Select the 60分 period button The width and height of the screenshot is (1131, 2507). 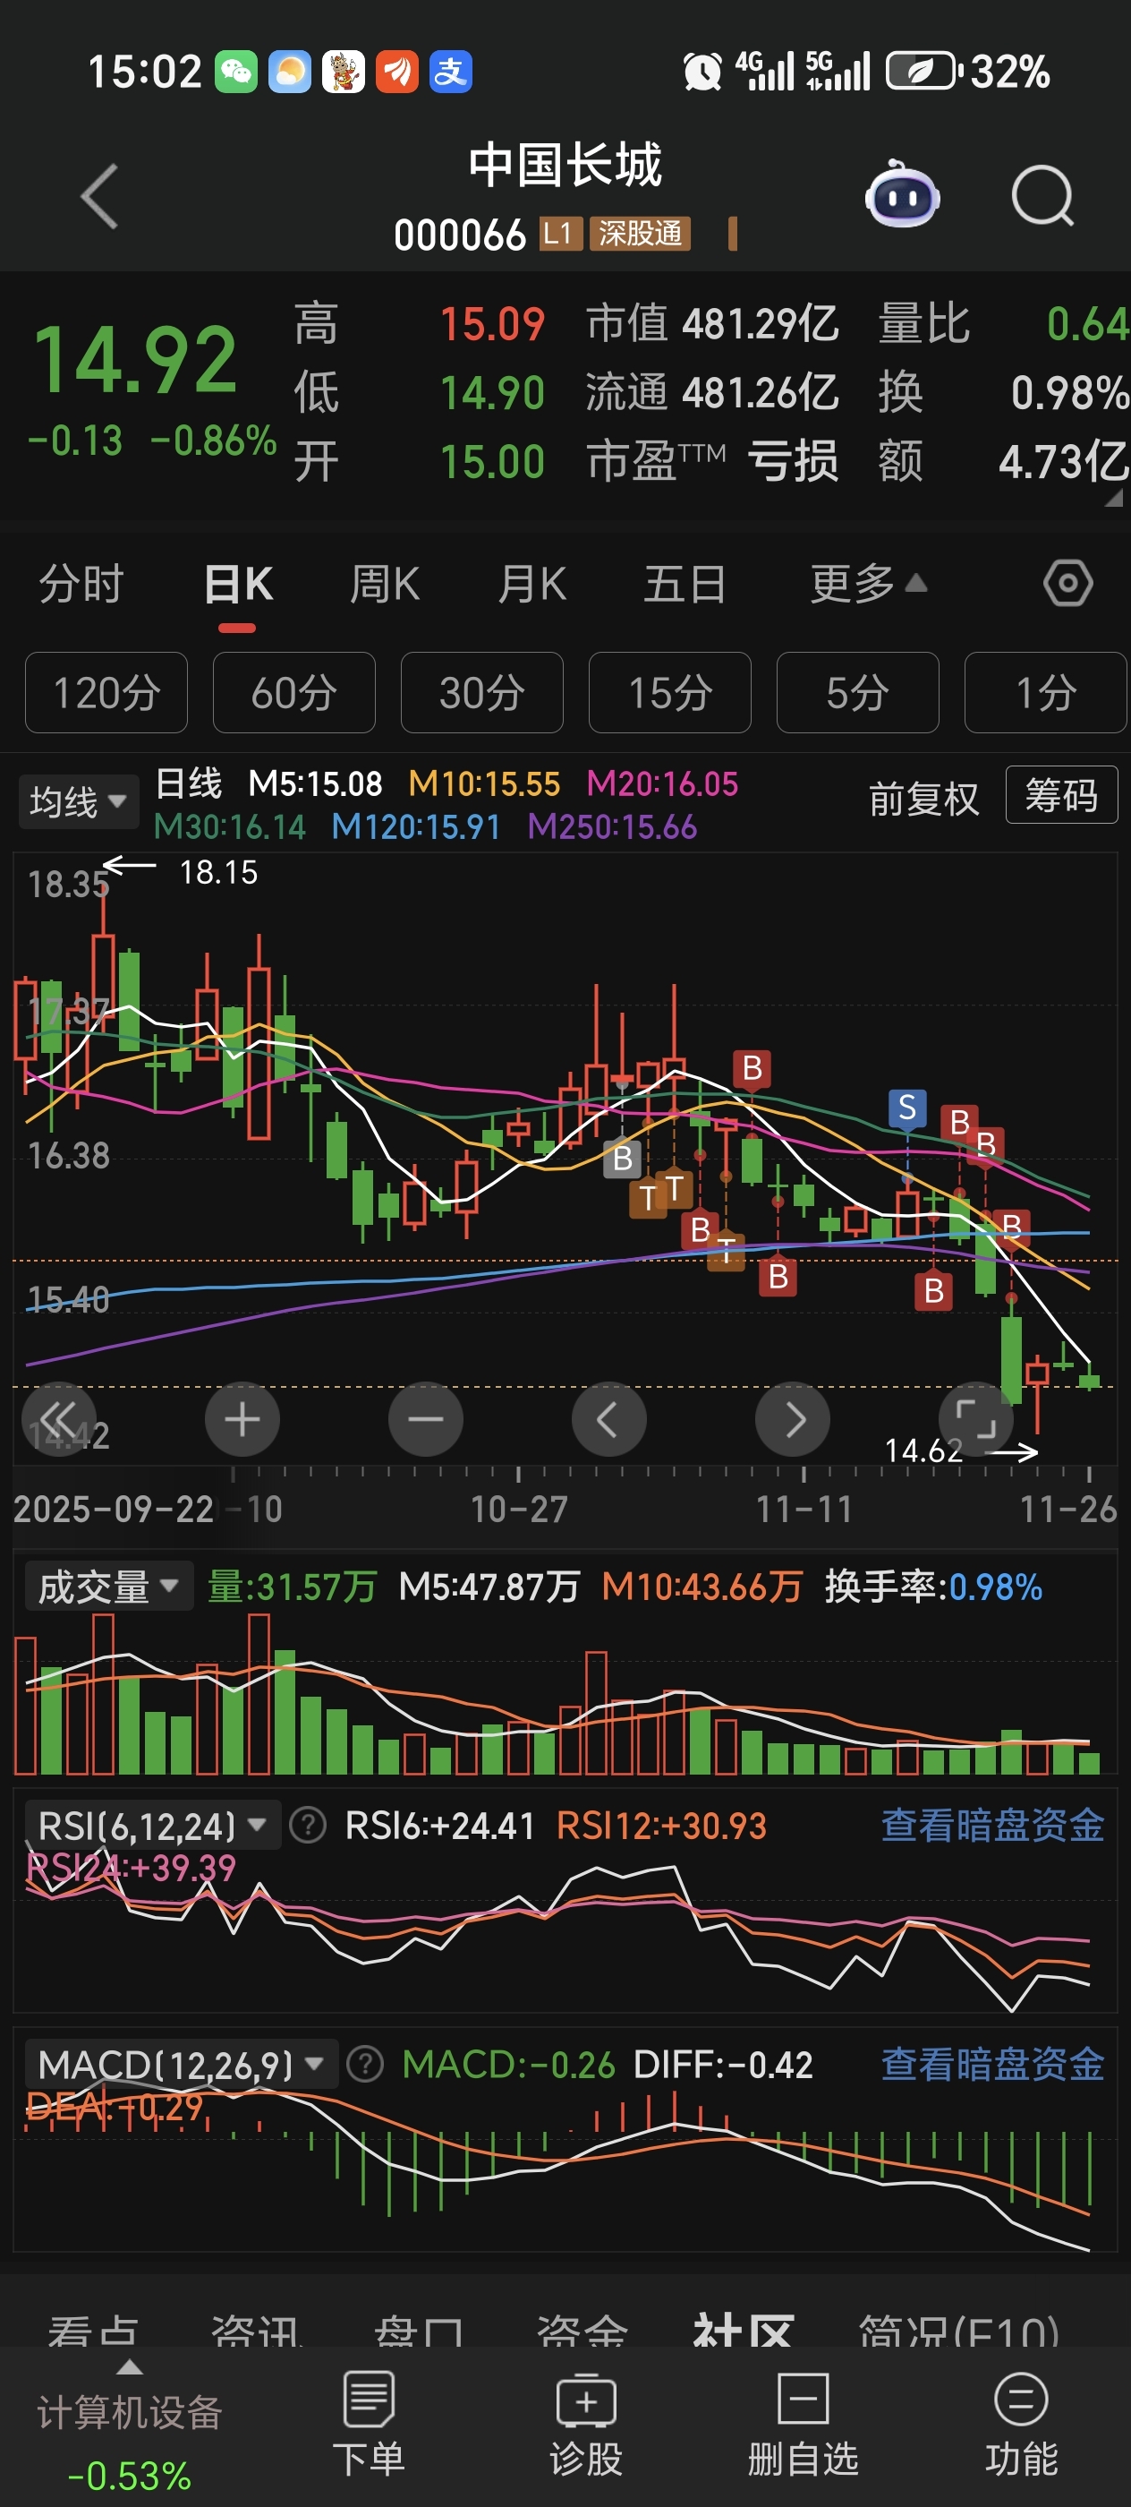(293, 693)
